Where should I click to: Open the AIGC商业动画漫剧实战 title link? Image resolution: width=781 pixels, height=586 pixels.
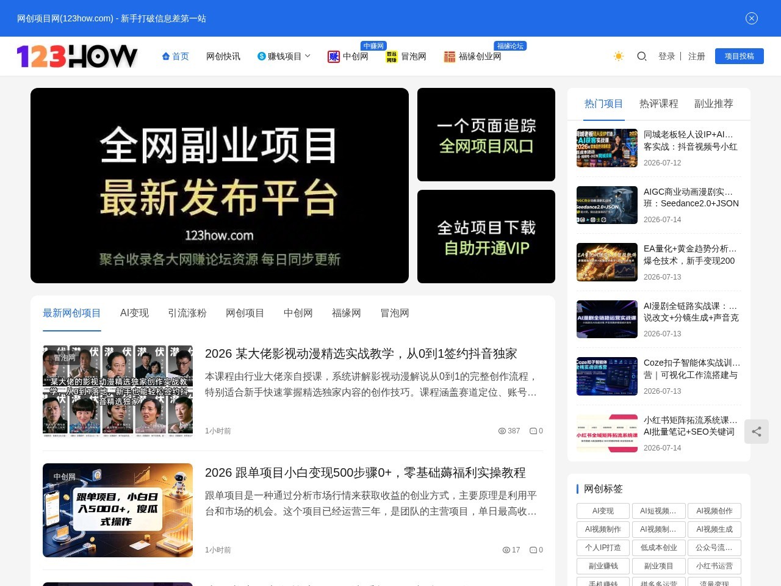[692, 198]
